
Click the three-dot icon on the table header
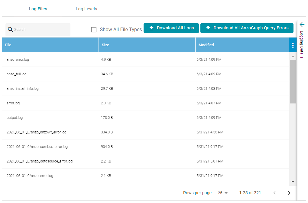point(292,45)
